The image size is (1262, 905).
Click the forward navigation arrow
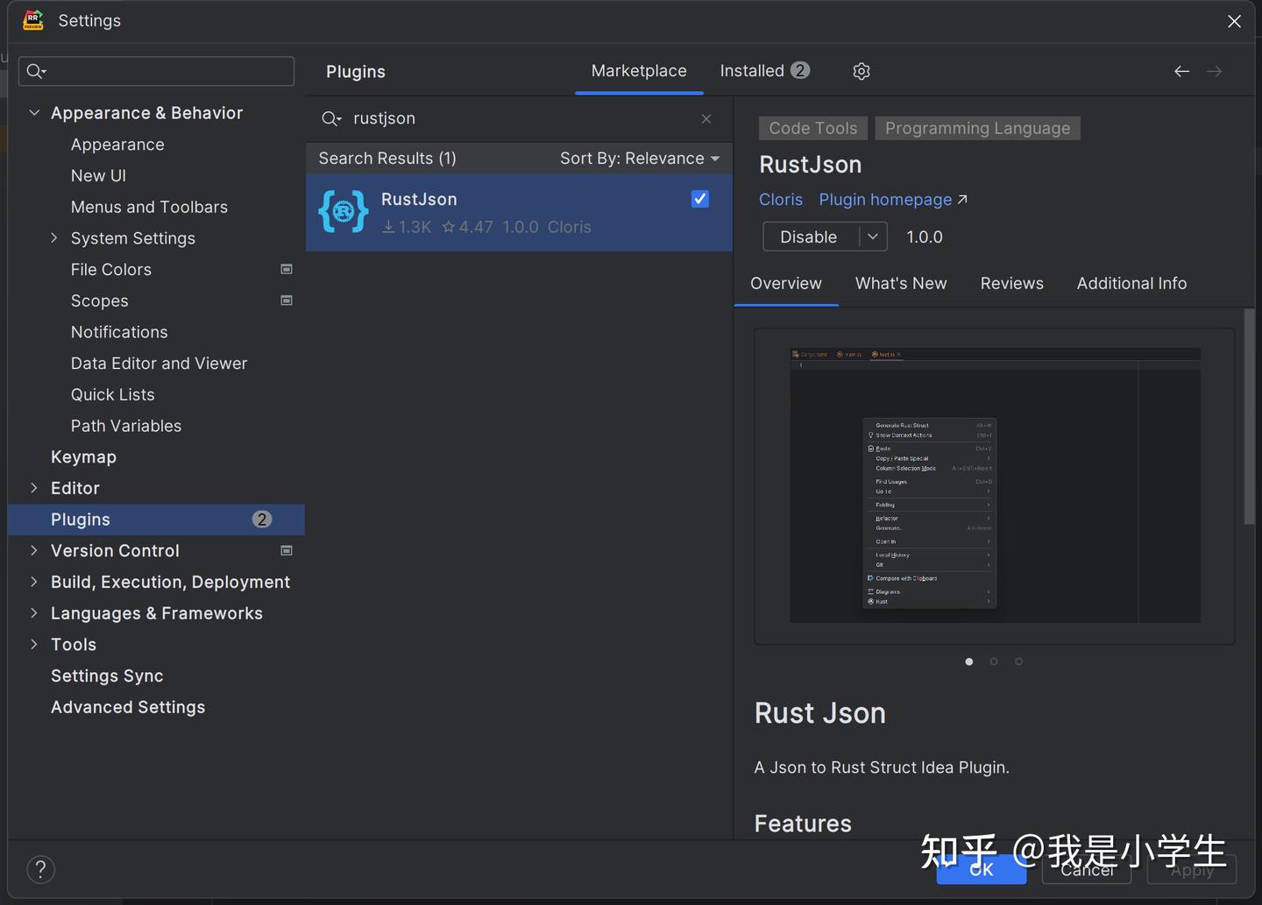1215,71
